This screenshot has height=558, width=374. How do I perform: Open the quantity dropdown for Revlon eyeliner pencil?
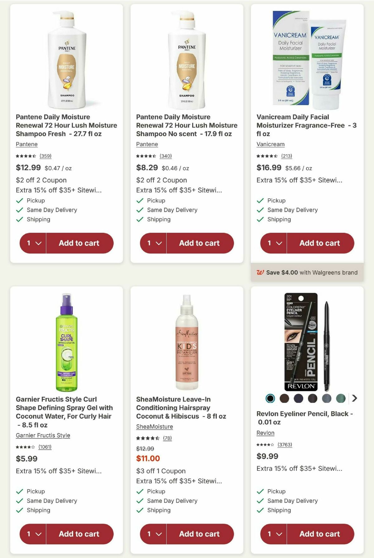click(273, 534)
